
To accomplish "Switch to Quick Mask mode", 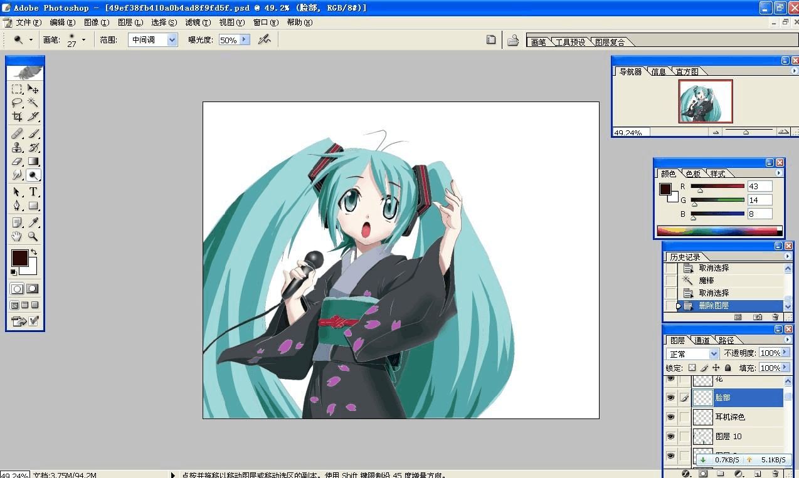I will pyautogui.click(x=33, y=289).
